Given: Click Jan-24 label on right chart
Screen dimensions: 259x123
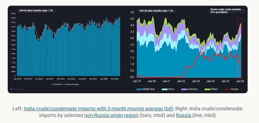Looking at the screenshot, I should coord(211,81).
